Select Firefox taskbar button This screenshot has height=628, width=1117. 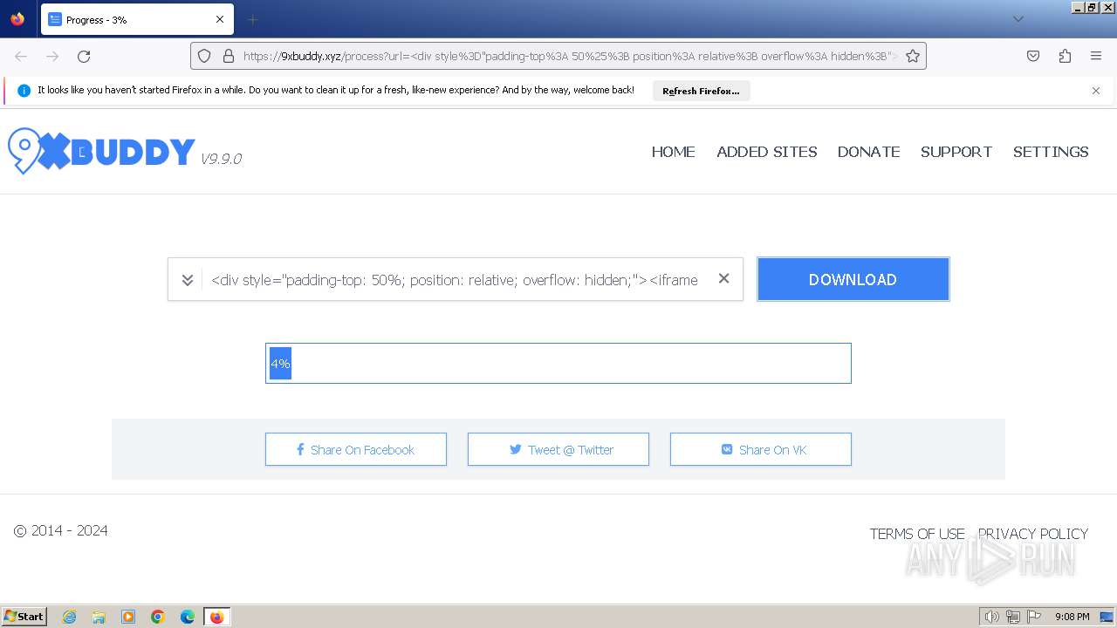pos(217,617)
